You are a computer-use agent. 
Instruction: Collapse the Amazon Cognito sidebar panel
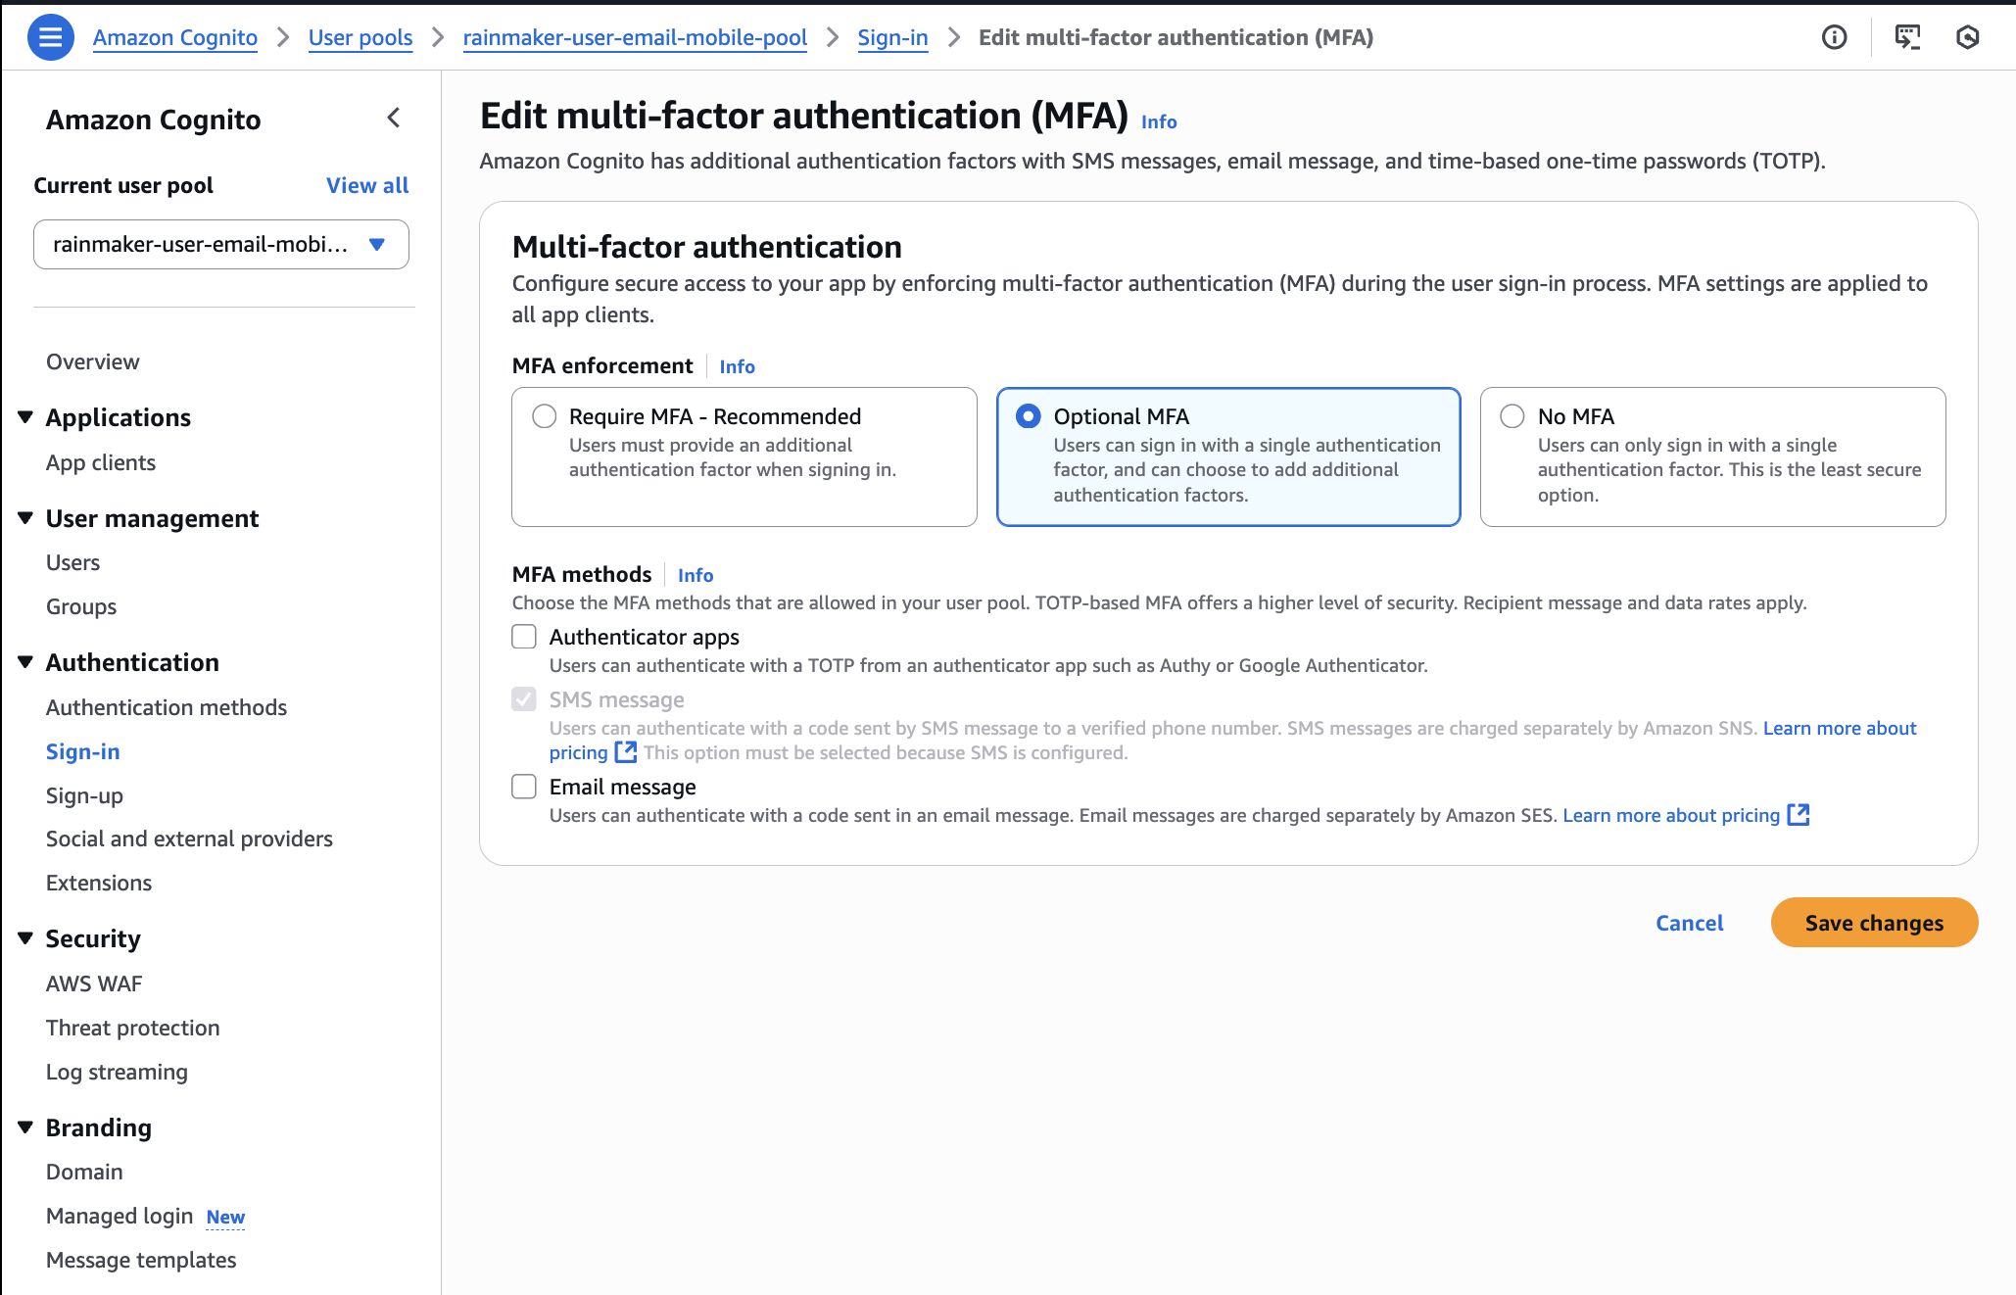tap(394, 118)
